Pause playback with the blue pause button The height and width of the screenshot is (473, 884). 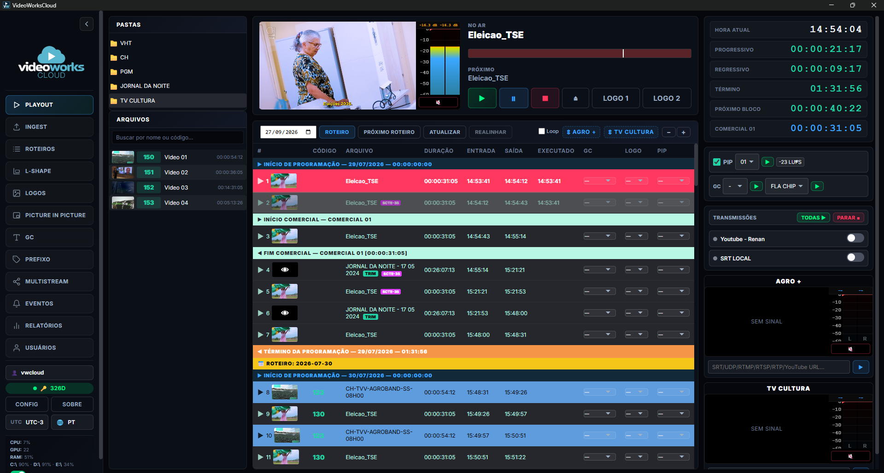(514, 98)
